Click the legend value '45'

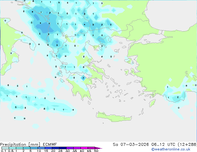89,151
